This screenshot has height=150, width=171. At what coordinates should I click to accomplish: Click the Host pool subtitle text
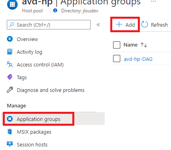point(32,11)
